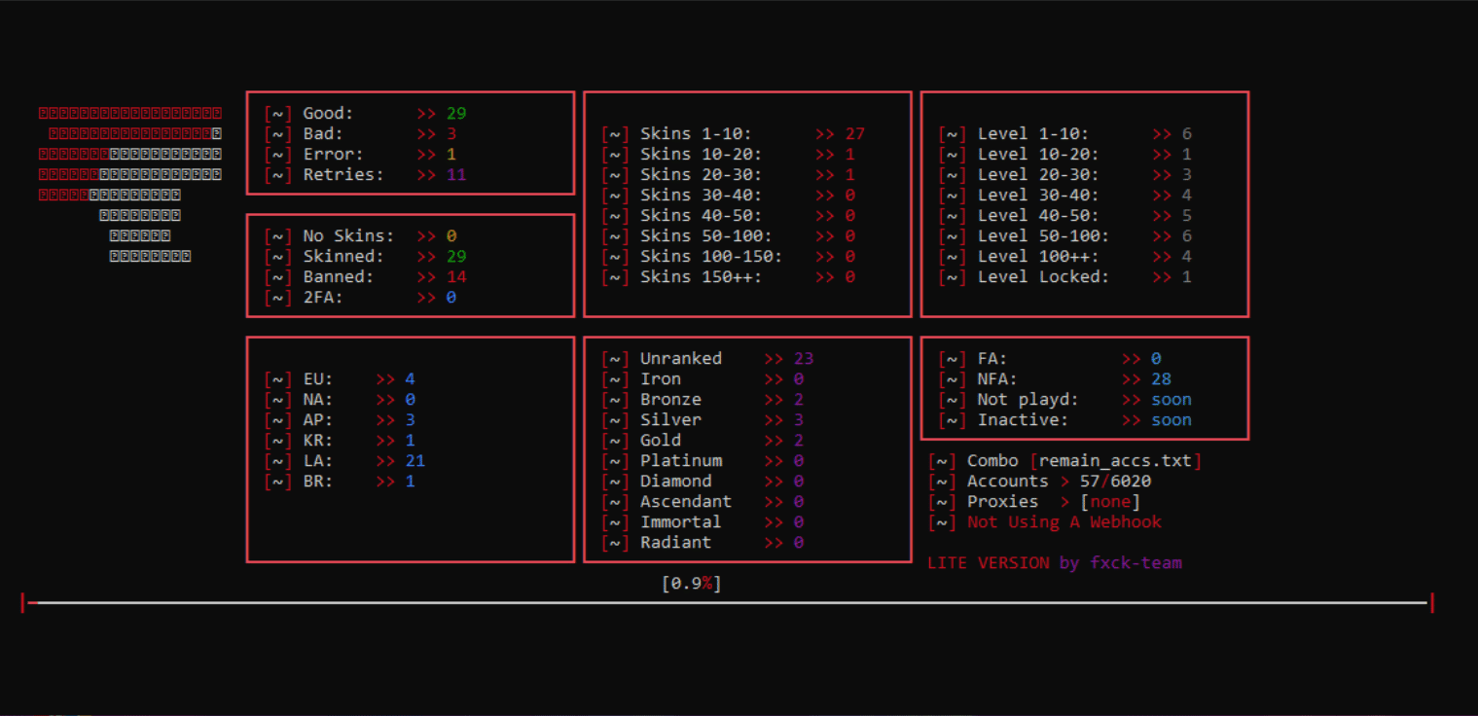This screenshot has height=716, width=1478.
Task: Select the Proxies none value
Action: 1110,502
